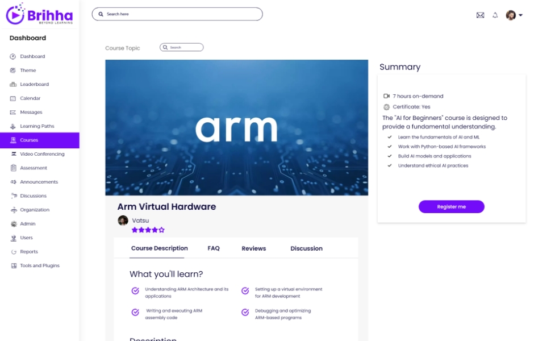Click the user profile avatar
Viewport: 534px width, 341px height.
pyautogui.click(x=511, y=15)
